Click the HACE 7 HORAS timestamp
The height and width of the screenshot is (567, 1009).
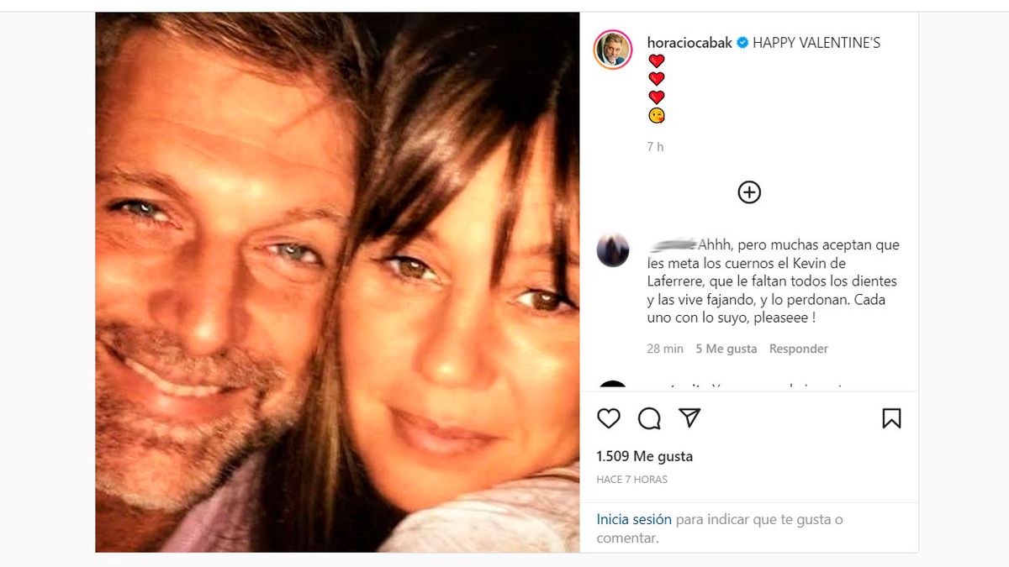click(631, 480)
